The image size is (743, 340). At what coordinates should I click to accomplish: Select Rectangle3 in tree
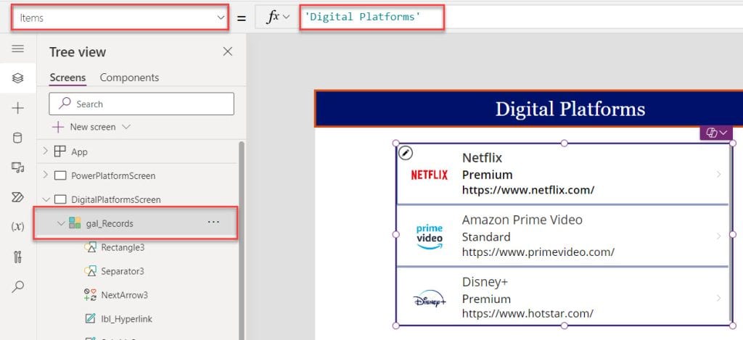(123, 247)
